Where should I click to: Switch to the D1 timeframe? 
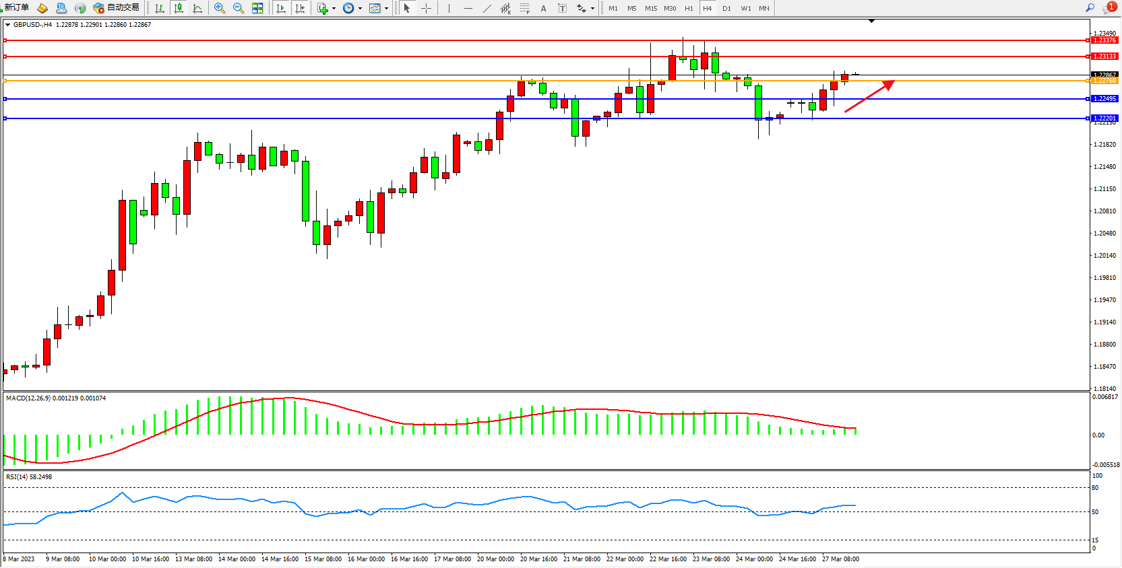click(x=726, y=8)
